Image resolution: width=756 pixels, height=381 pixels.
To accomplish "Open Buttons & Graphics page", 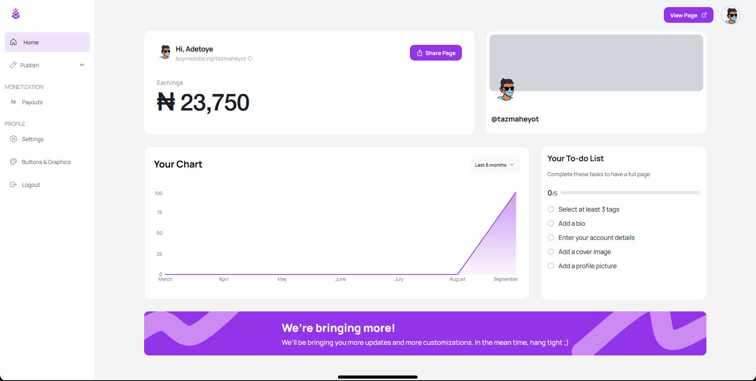I will tap(47, 162).
